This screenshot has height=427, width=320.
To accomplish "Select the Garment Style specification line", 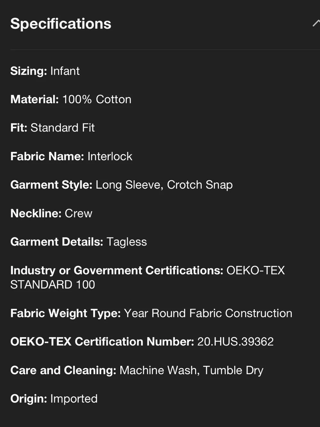I will [121, 185].
